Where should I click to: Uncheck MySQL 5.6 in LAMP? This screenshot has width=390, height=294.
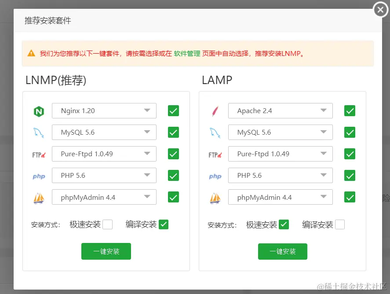(x=350, y=132)
